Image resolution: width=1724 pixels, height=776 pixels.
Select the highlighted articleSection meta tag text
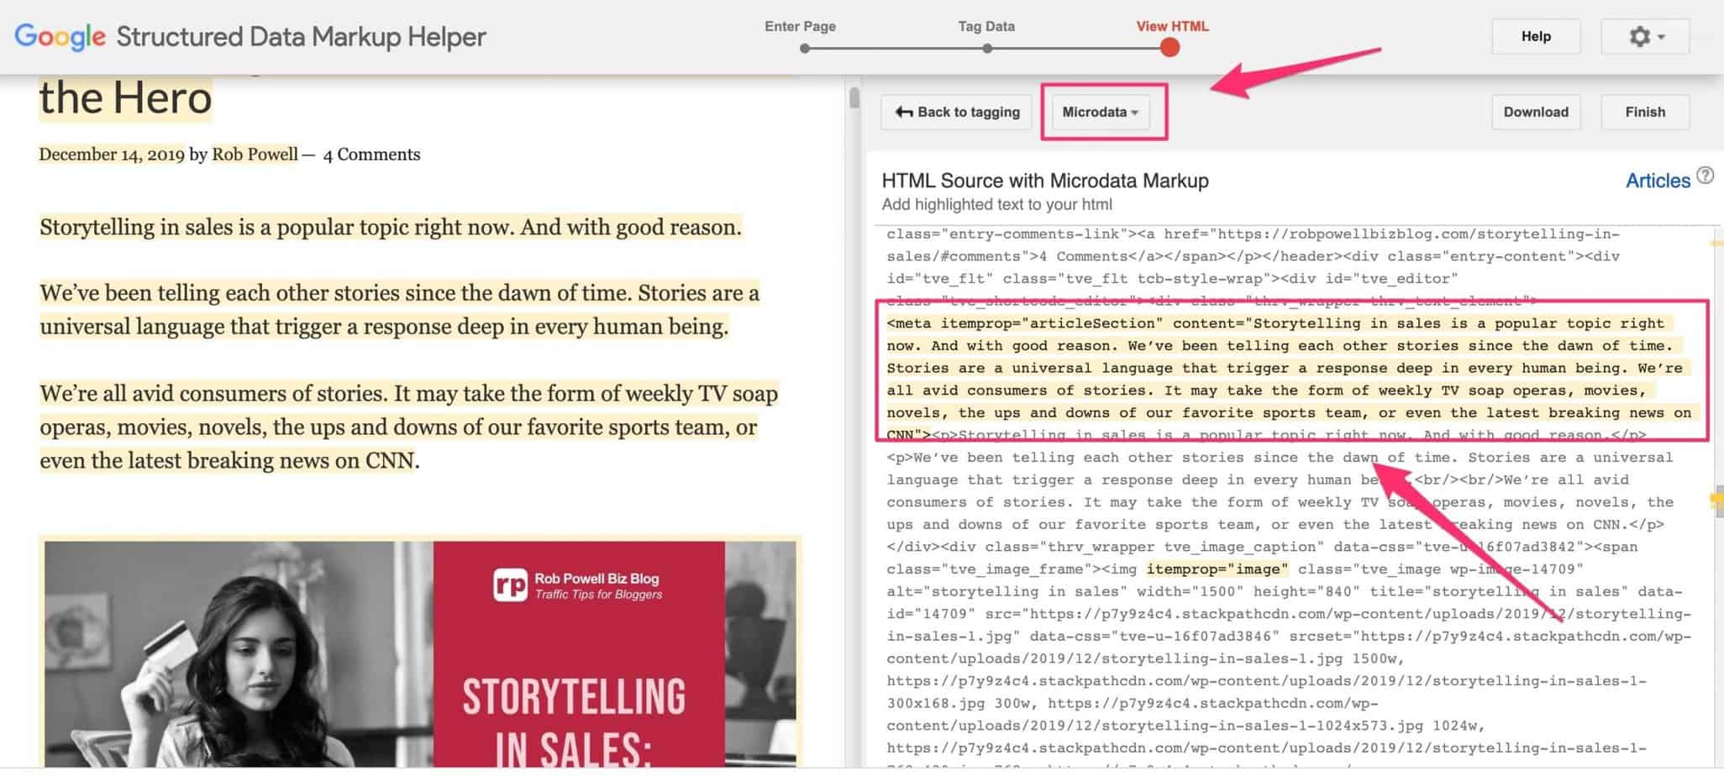tap(1277, 378)
